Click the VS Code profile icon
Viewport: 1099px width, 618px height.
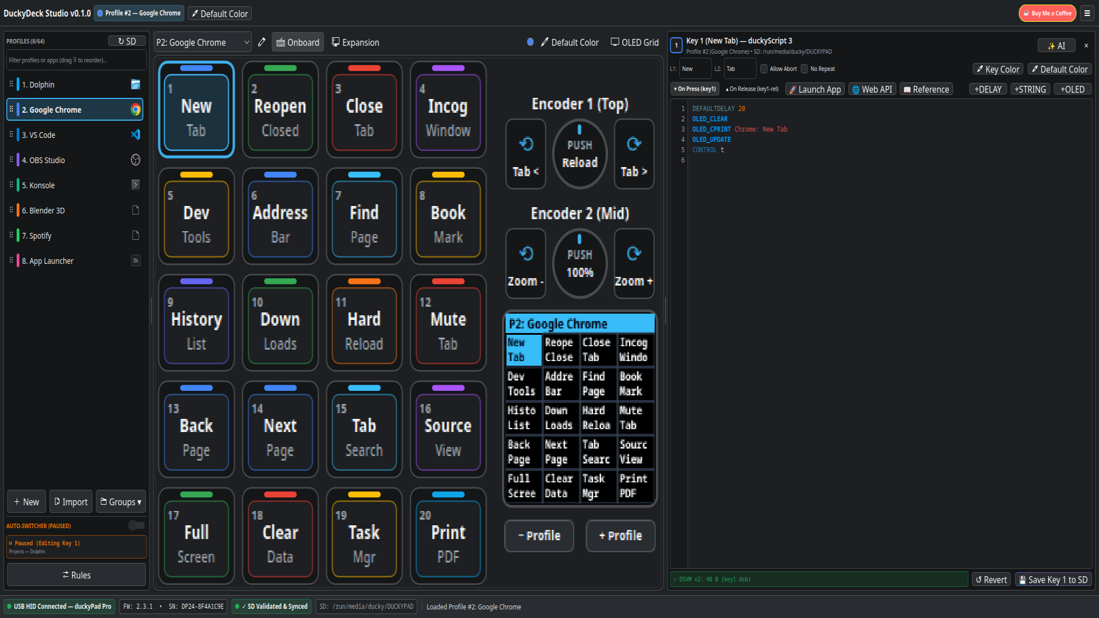[x=136, y=134]
